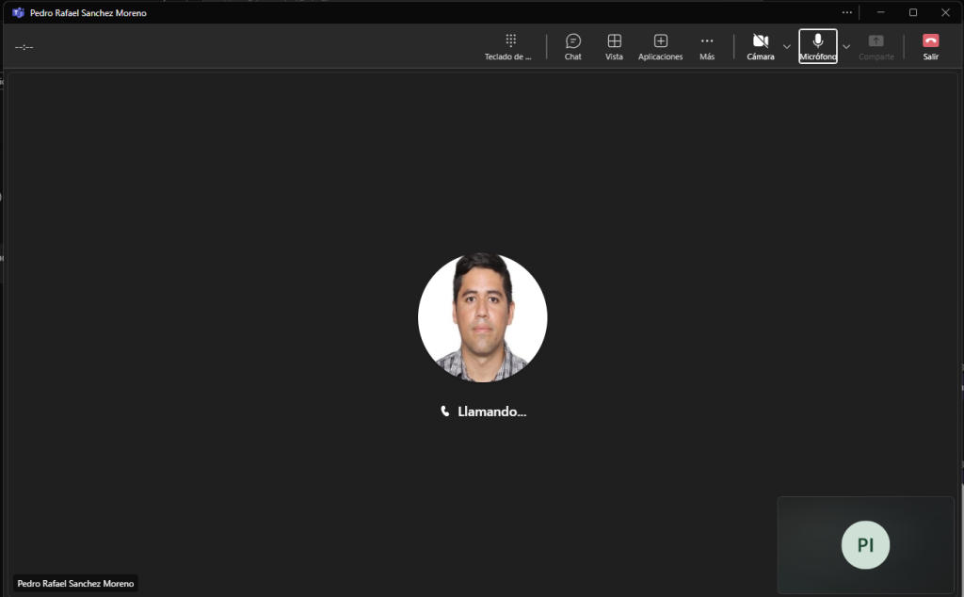Viewport: 964px width, 597px height.
Task: Change the layout with Vista
Action: (x=614, y=46)
